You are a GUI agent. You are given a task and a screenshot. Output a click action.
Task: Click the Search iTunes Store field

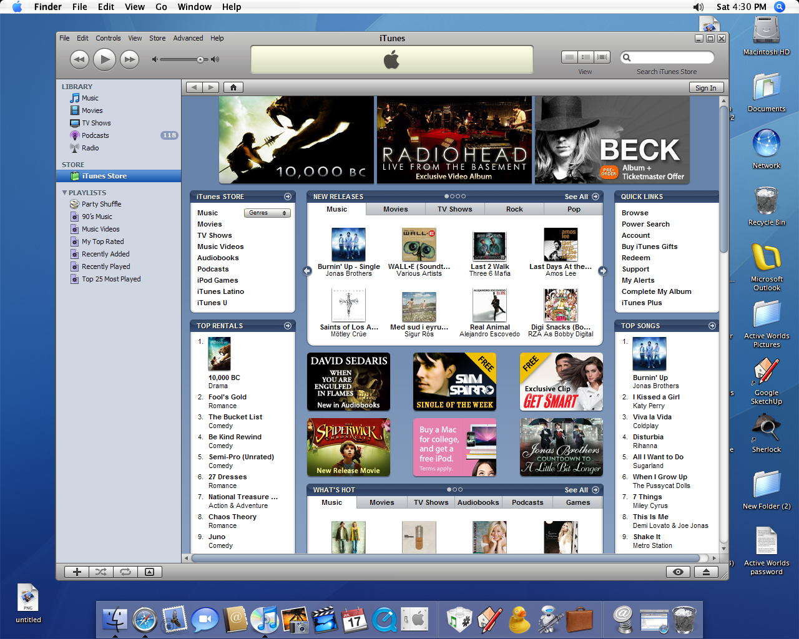(667, 57)
